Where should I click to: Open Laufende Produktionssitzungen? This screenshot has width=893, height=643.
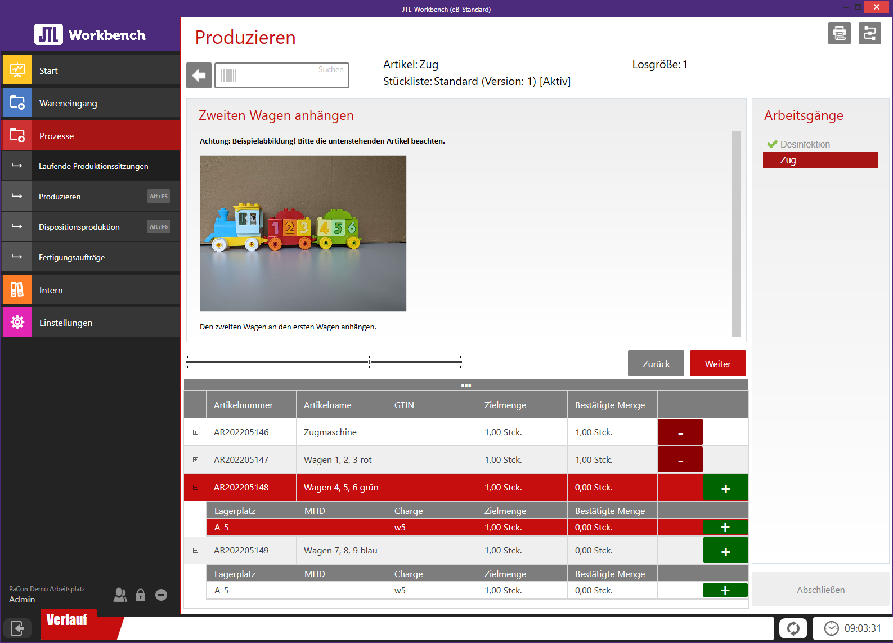pos(91,166)
